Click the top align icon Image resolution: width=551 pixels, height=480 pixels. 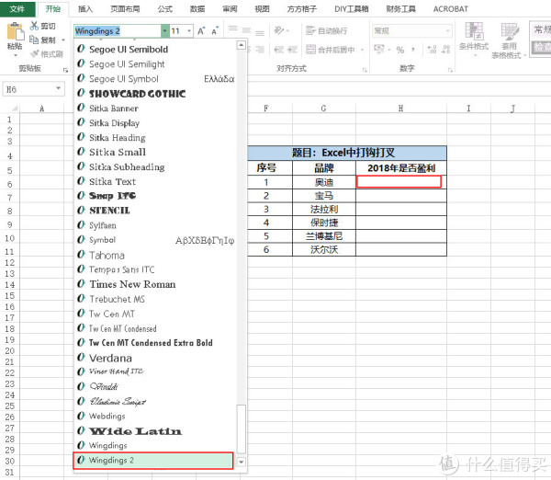[233, 29]
